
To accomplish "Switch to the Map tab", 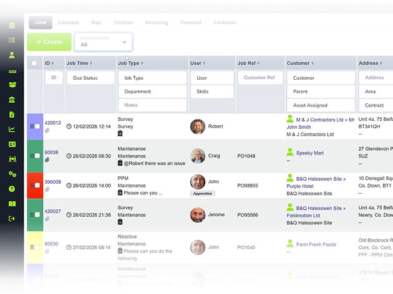I will pyautogui.click(x=96, y=22).
